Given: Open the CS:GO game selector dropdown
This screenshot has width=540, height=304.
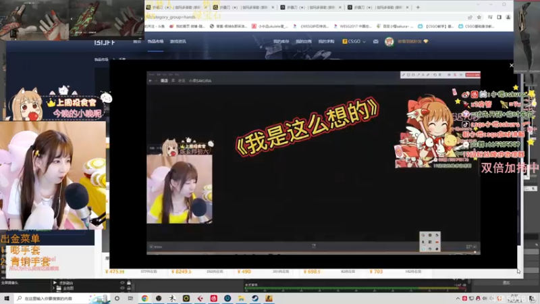Looking at the screenshot, I should 354,41.
